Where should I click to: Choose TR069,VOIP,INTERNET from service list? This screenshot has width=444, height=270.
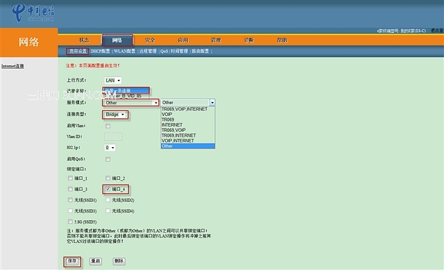pos(188,109)
